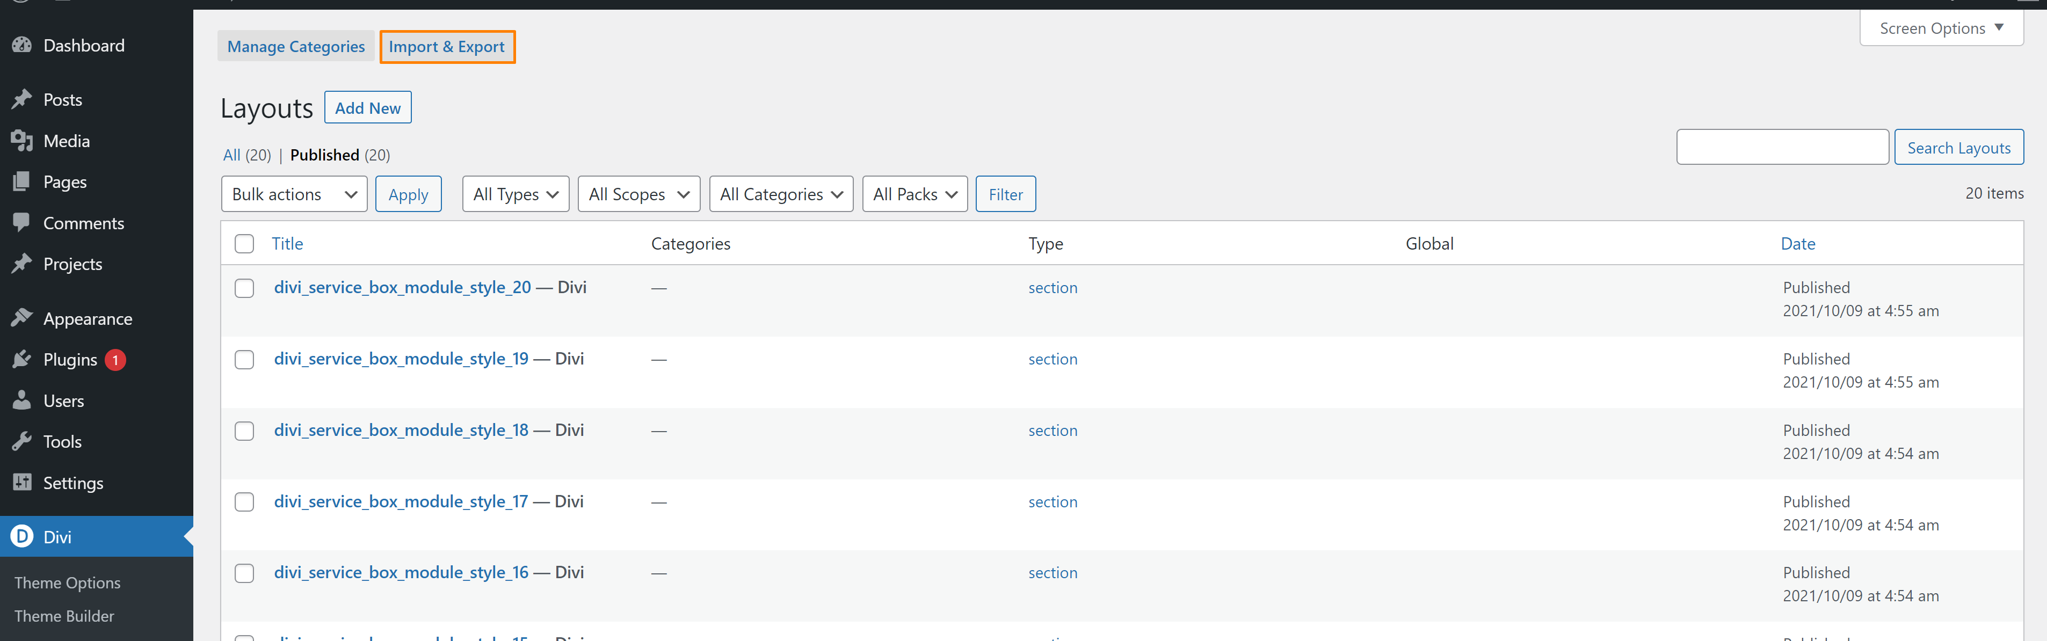Click the Users person icon
2047x641 pixels.
[x=22, y=400]
